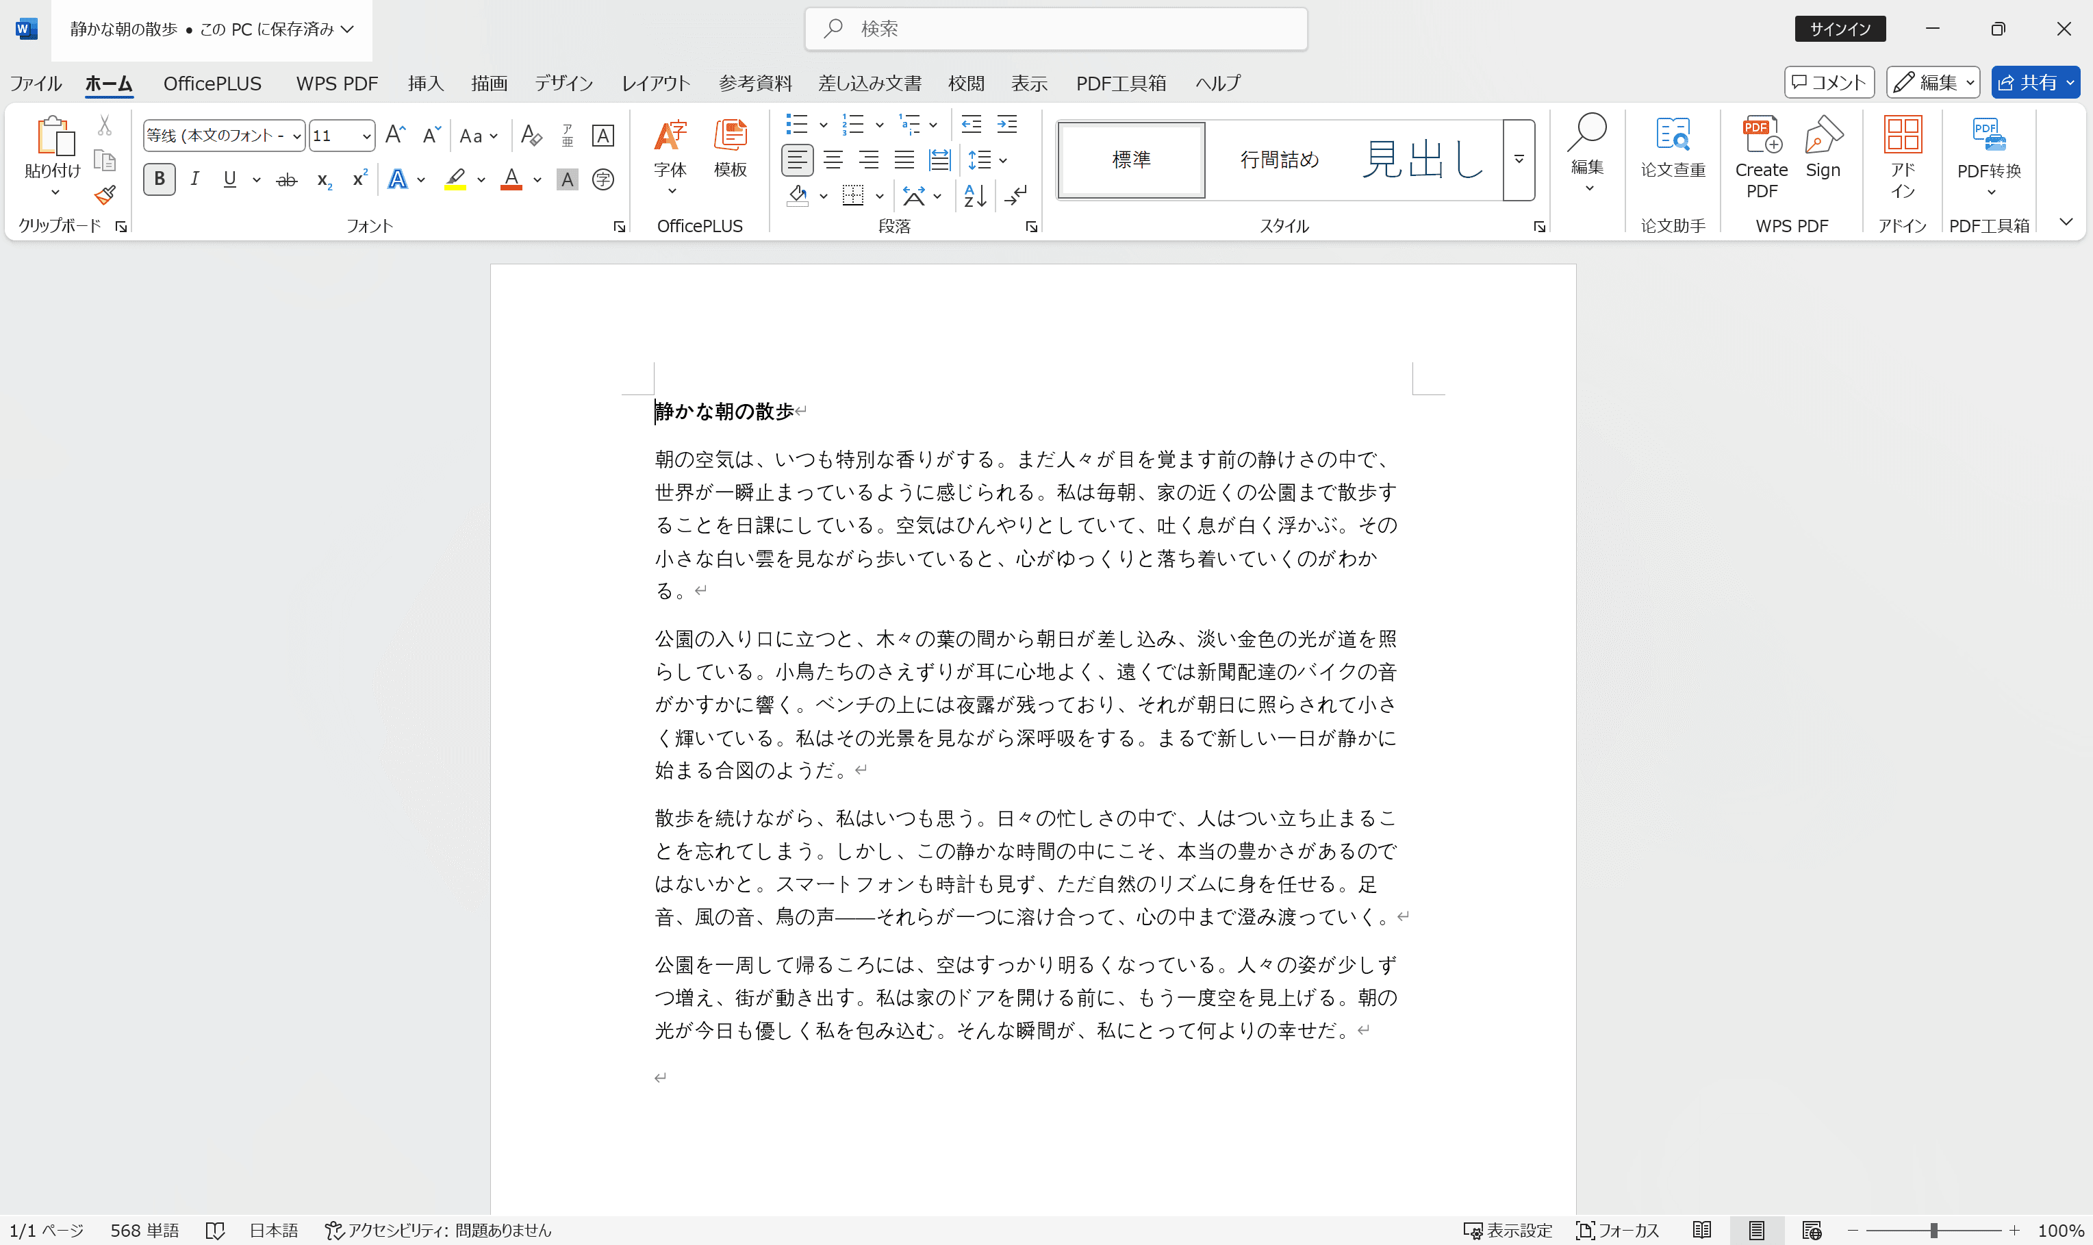Toggle strikethrough formatting
The width and height of the screenshot is (2093, 1245).
pos(287,179)
